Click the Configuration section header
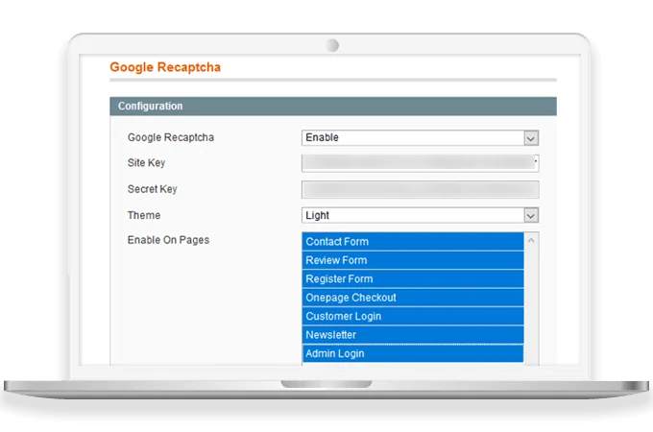Image resolution: width=653 pixels, height=432 pixels. (333, 107)
